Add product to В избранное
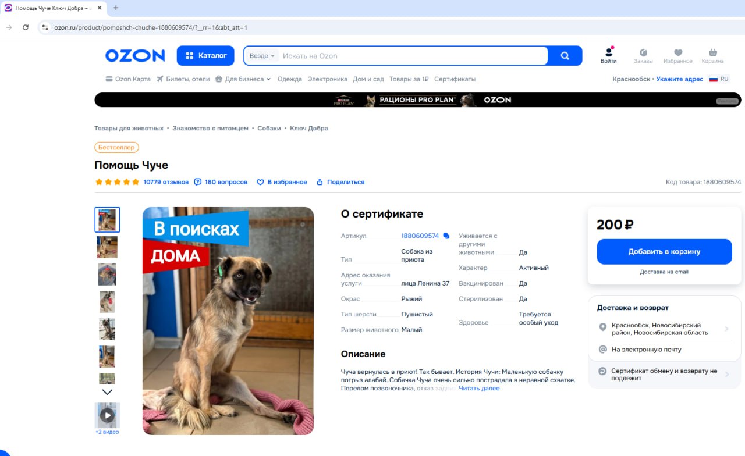Screen dimensions: 745x456 click(x=282, y=182)
